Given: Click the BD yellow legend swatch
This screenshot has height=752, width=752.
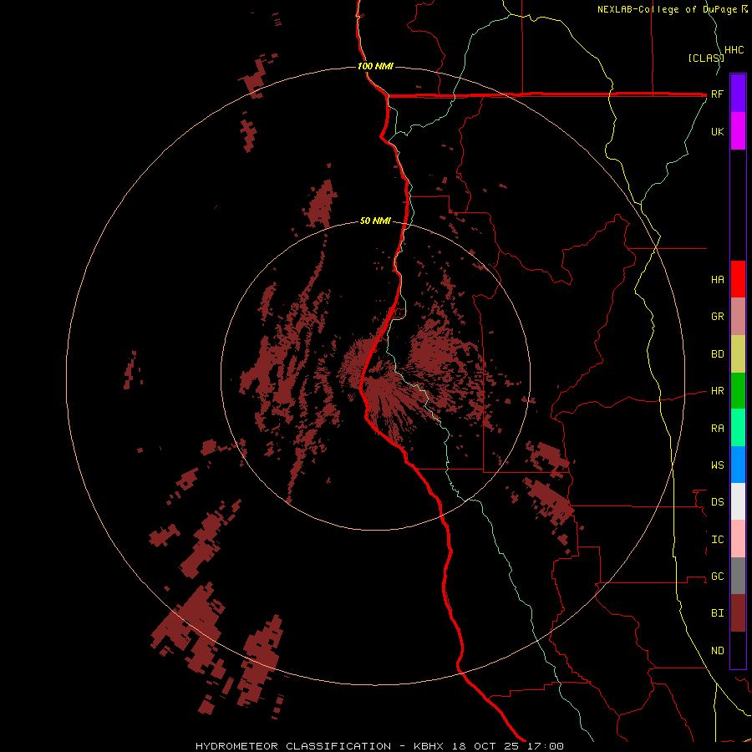Looking at the screenshot, I should click(x=738, y=354).
